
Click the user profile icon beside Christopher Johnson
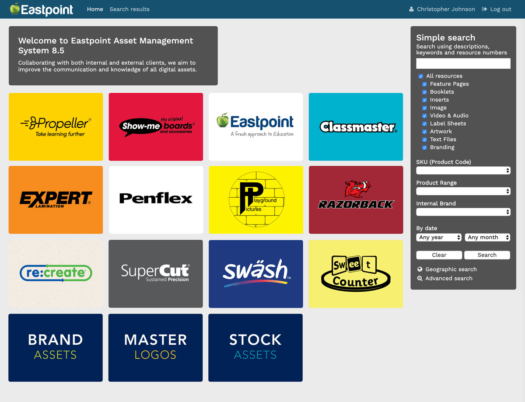(411, 9)
